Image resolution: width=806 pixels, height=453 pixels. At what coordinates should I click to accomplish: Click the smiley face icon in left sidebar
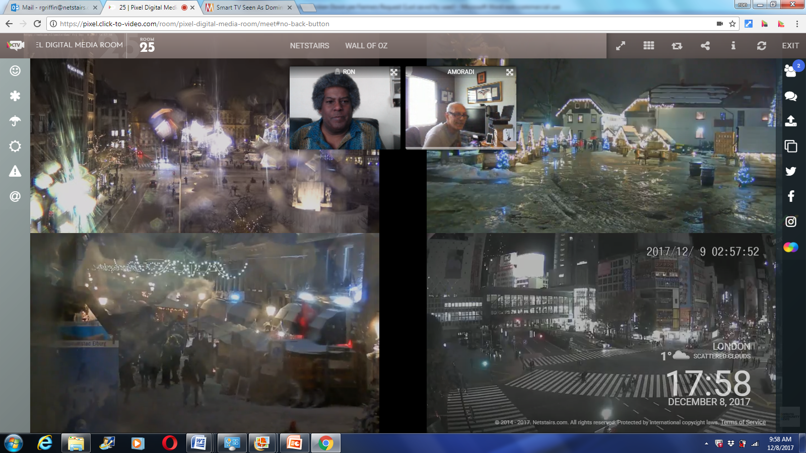click(15, 70)
